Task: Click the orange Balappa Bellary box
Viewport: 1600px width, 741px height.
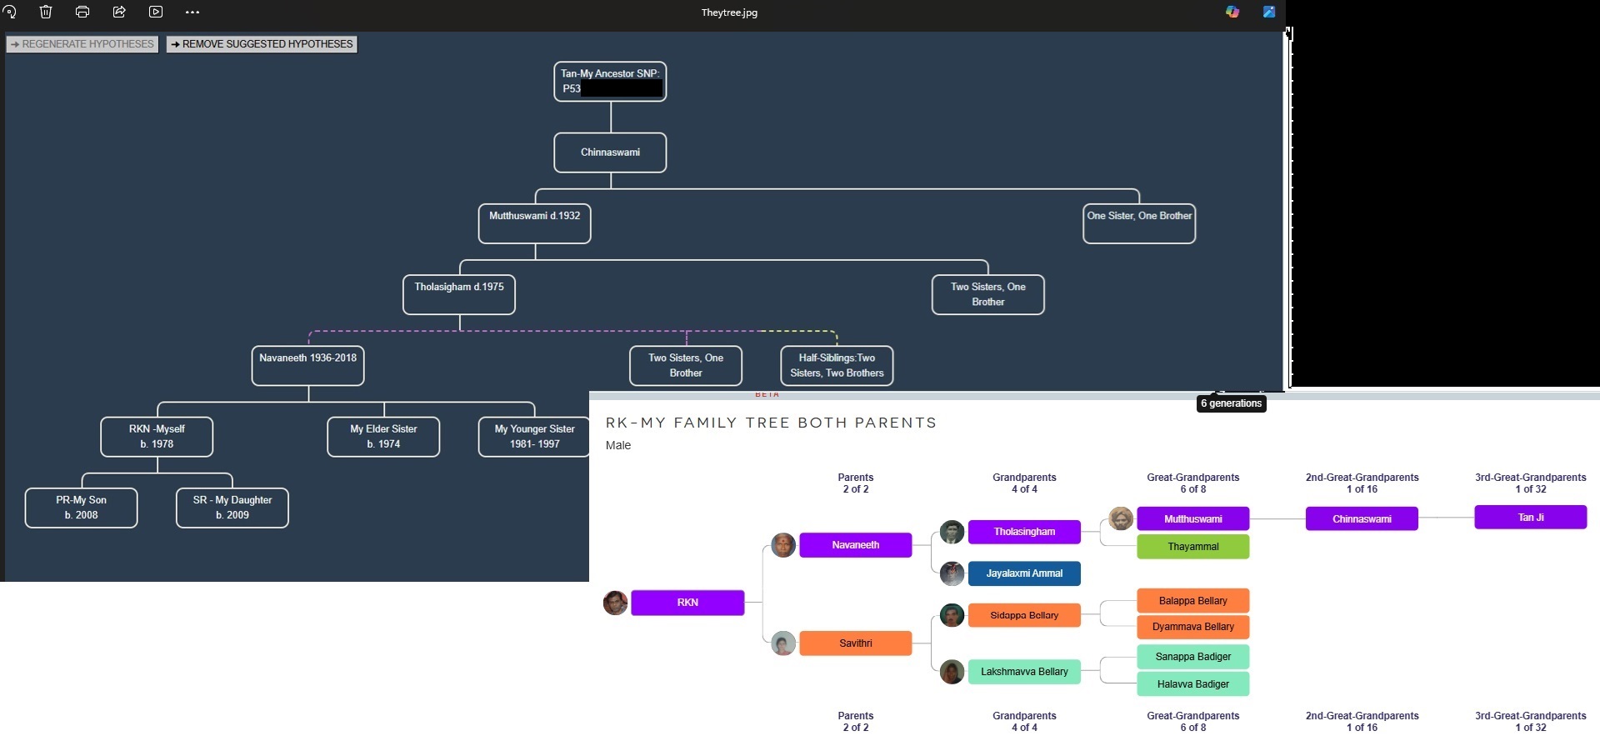Action: coord(1193,601)
